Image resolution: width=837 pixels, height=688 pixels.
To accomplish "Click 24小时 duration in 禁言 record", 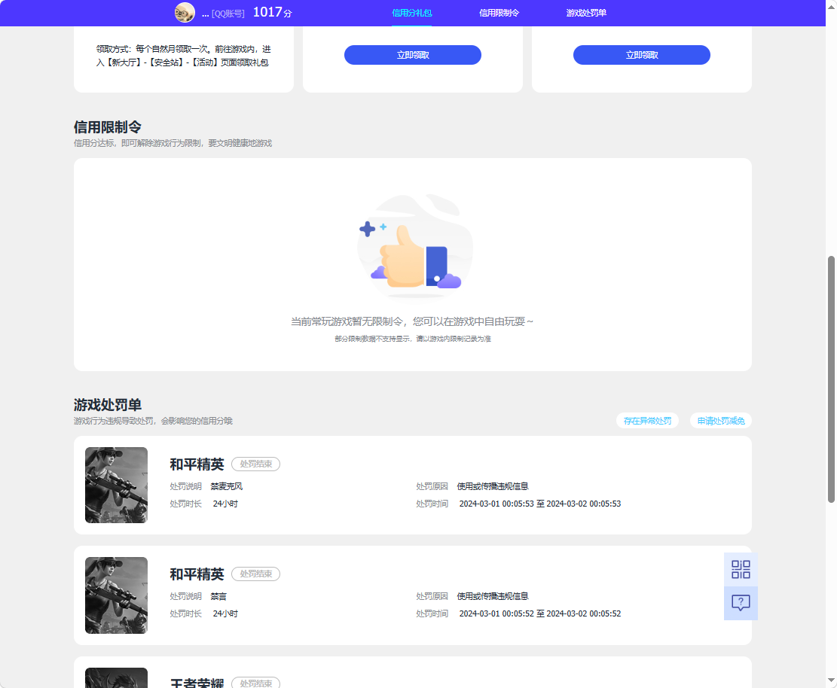I will [225, 613].
